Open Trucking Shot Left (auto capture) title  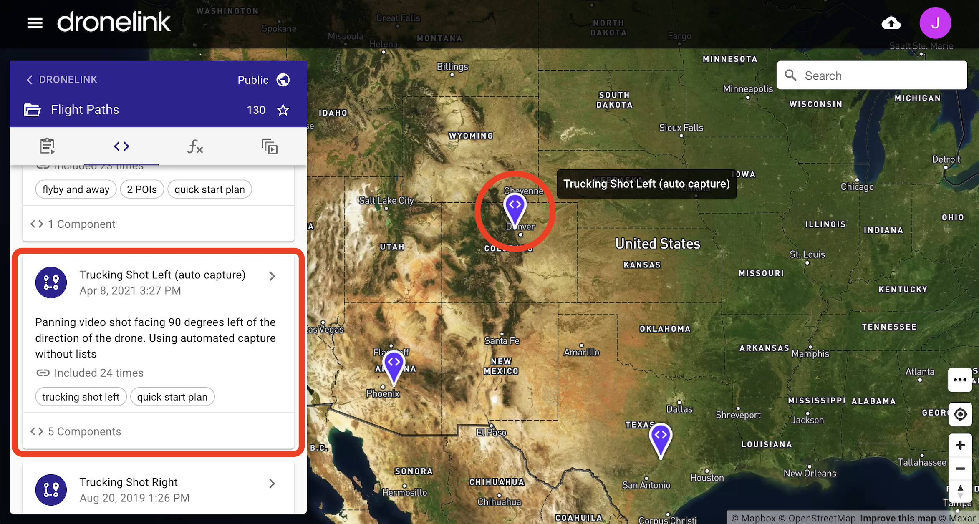point(162,275)
